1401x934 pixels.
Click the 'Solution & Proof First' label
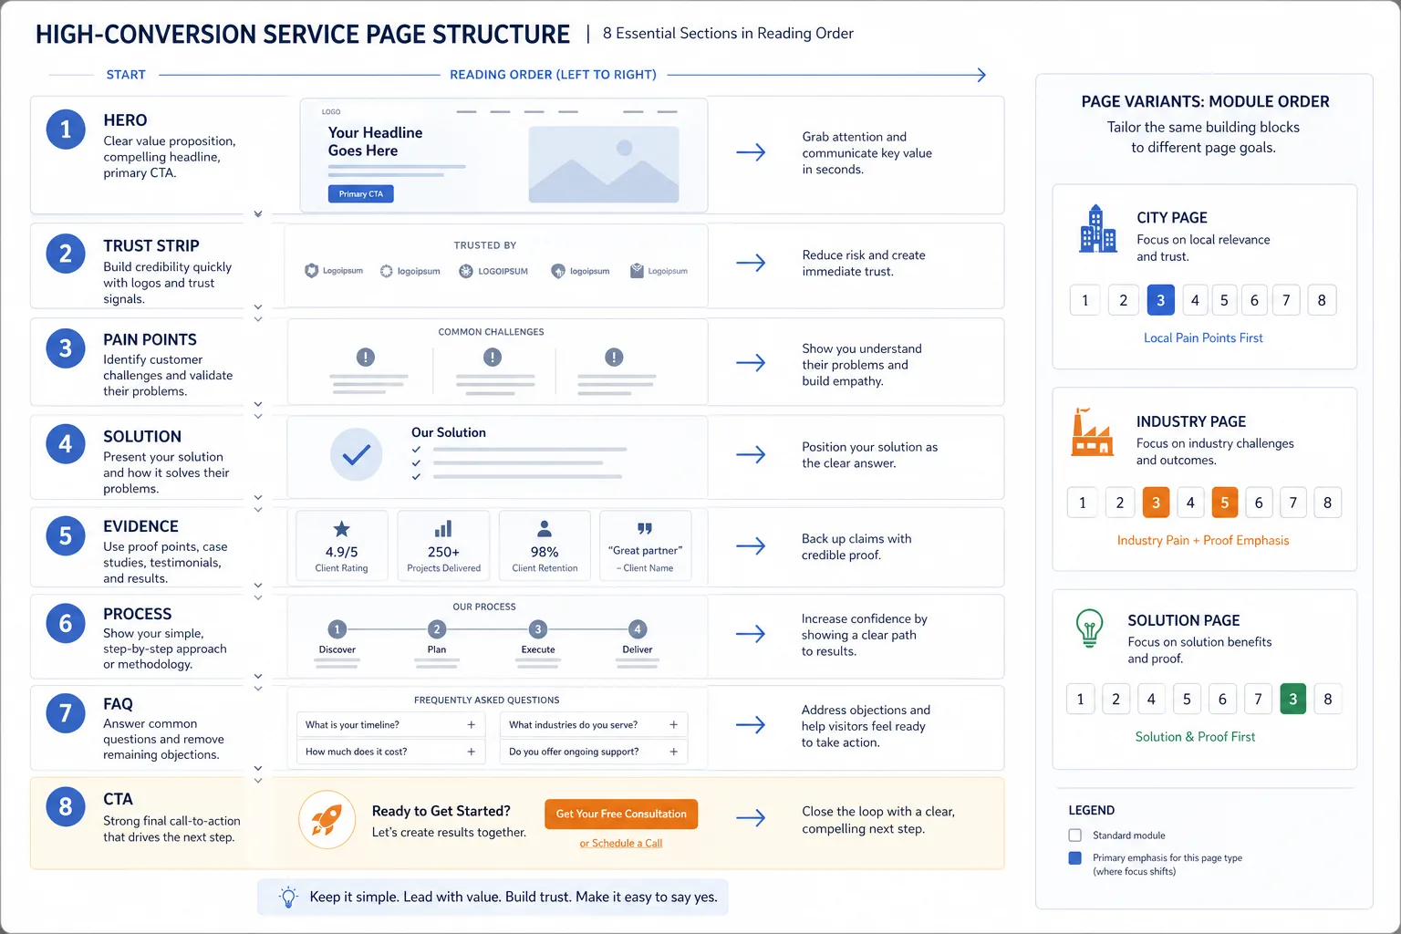coord(1195,736)
